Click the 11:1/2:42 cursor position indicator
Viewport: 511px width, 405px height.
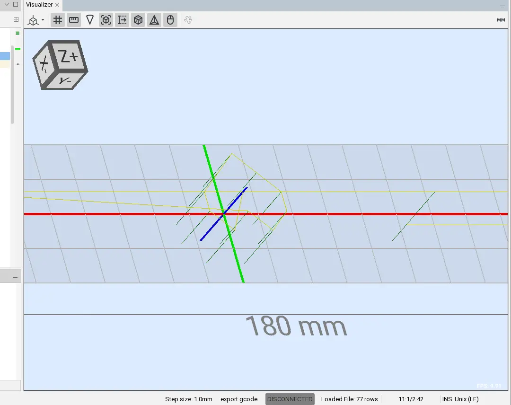coord(411,399)
